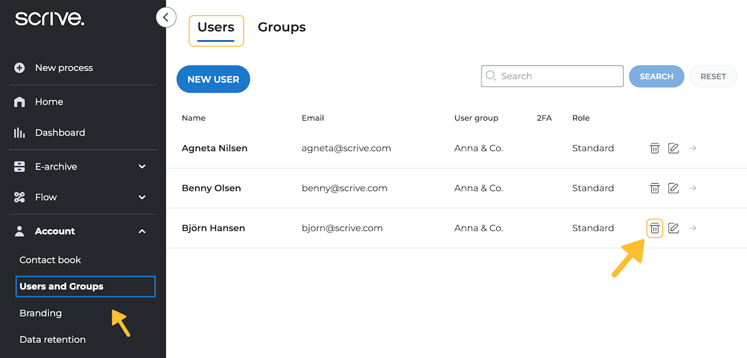The width and height of the screenshot is (747, 358).
Task: Go to Branding settings
Action: (x=41, y=313)
